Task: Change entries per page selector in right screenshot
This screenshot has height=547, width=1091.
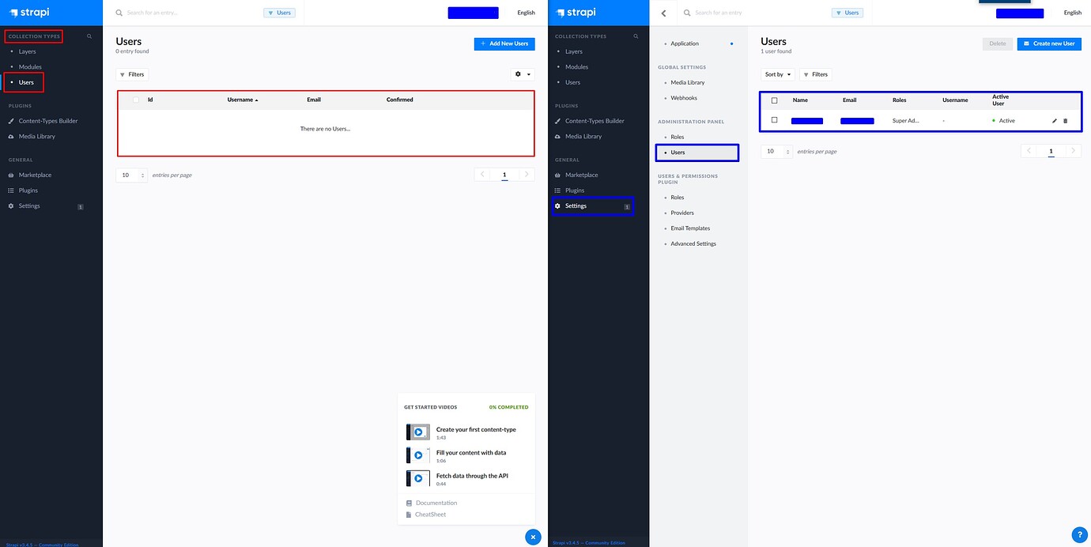Action: point(776,151)
